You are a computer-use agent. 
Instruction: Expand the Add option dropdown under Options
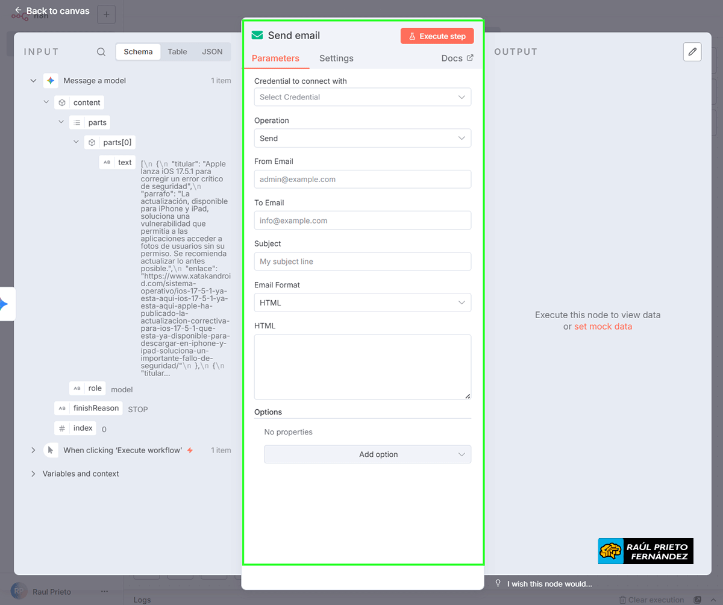368,454
